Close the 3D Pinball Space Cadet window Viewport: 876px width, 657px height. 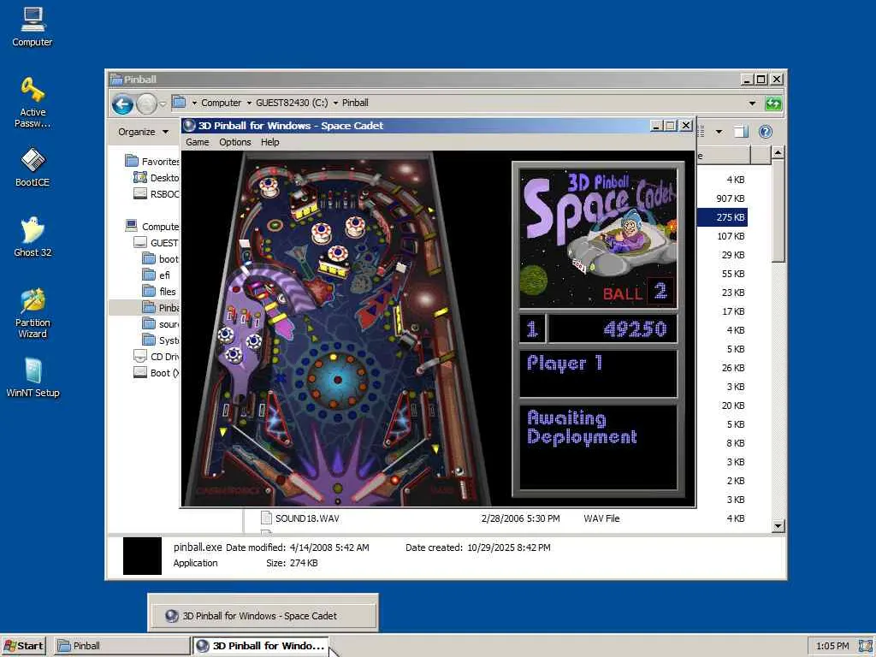pos(686,126)
